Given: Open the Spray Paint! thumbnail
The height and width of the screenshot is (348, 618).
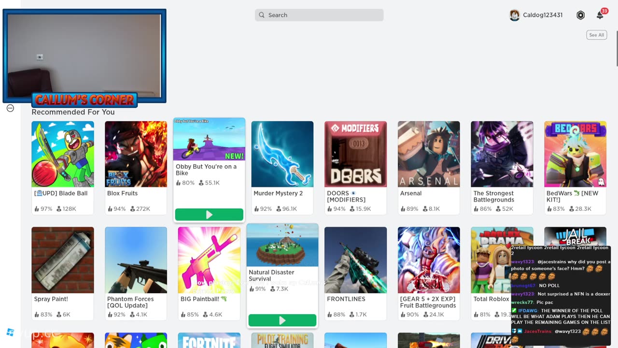Looking at the screenshot, I should pos(63,260).
